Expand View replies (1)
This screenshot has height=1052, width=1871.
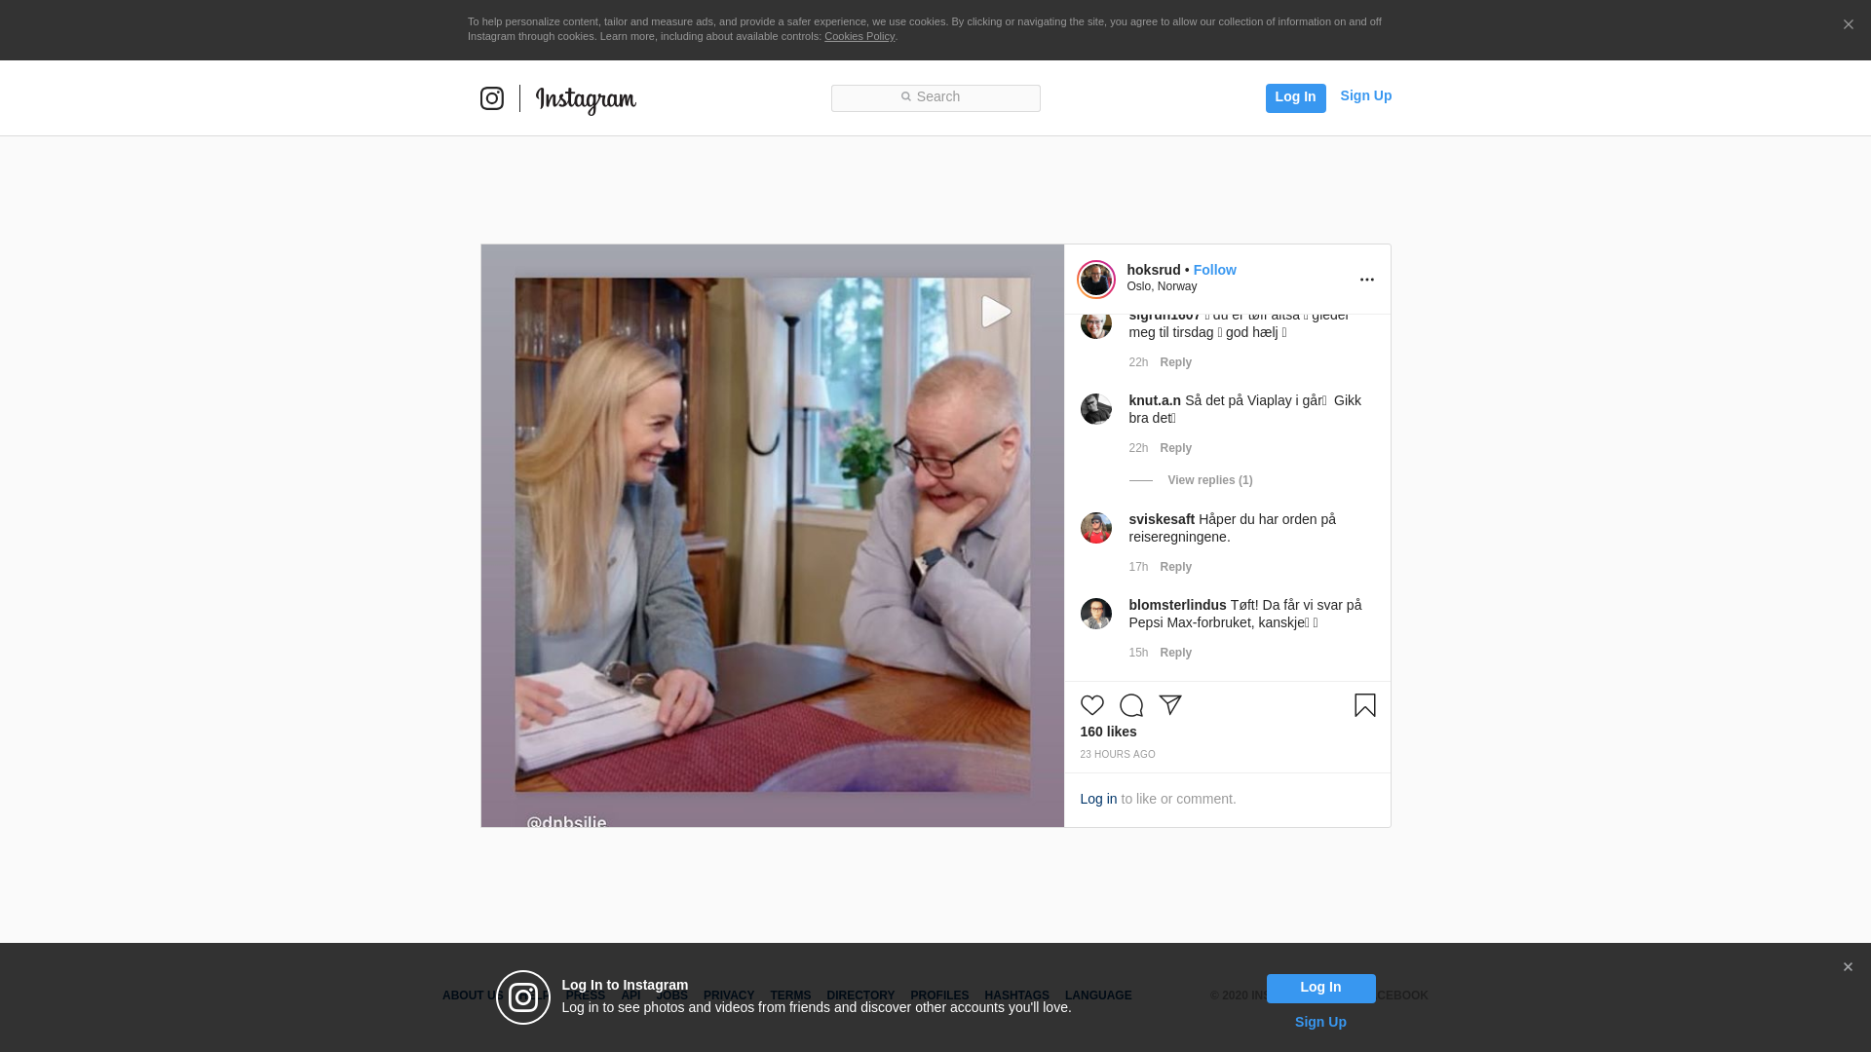pyautogui.click(x=1210, y=480)
